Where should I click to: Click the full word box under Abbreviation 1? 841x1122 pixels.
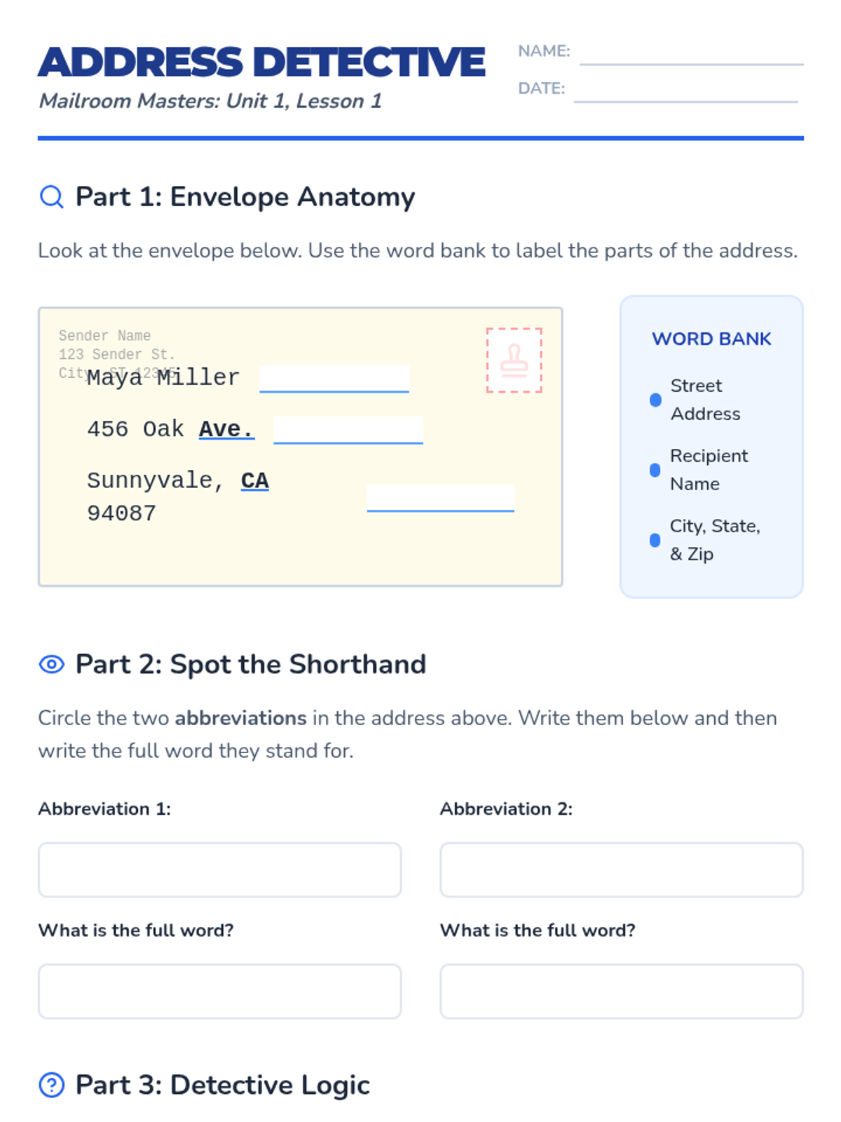pos(220,992)
